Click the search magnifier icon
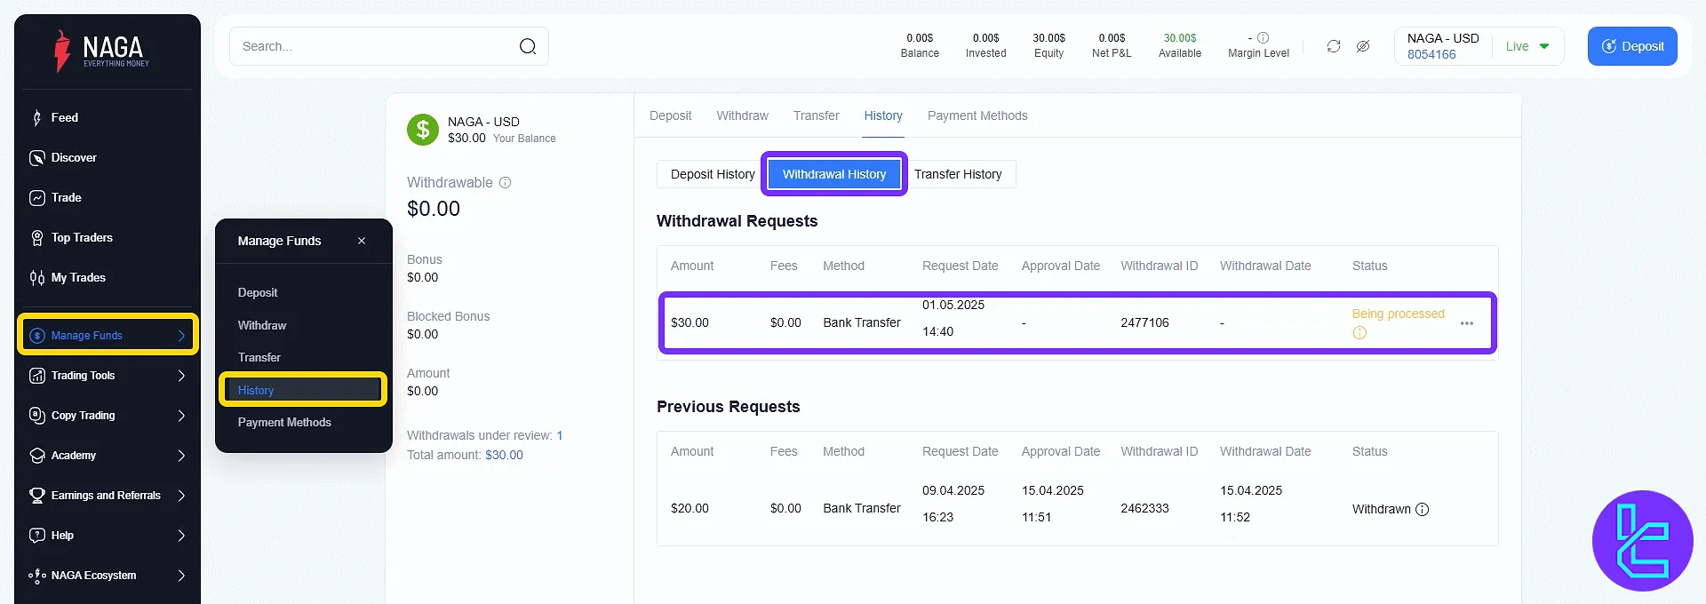1706x604 pixels. coord(528,46)
